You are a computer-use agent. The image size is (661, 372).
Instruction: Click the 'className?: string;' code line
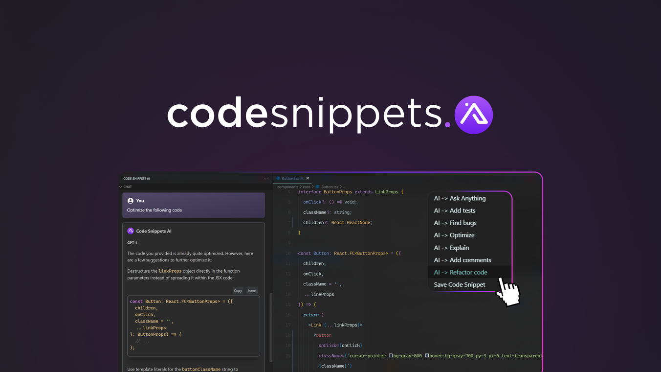328,212
